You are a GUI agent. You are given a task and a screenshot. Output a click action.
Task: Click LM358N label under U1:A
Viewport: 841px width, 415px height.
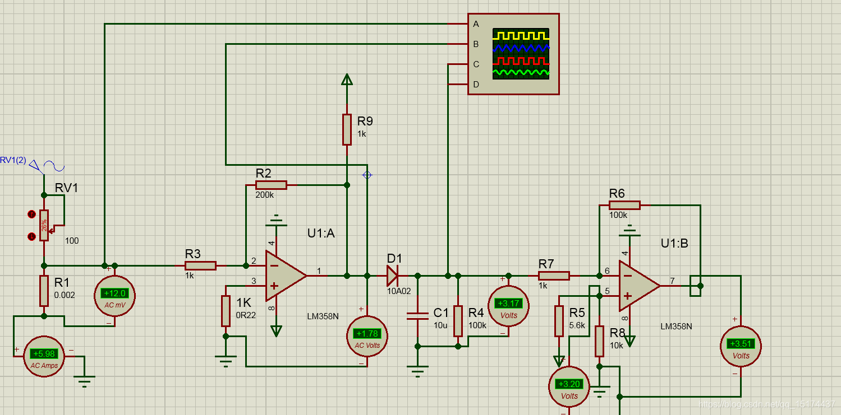[323, 316]
